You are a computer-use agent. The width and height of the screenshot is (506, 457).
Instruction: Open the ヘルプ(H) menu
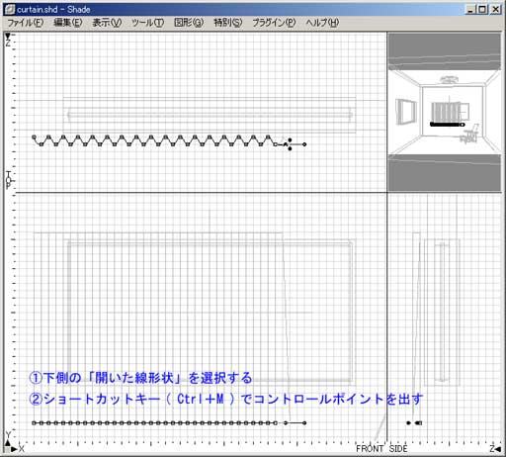[322, 23]
